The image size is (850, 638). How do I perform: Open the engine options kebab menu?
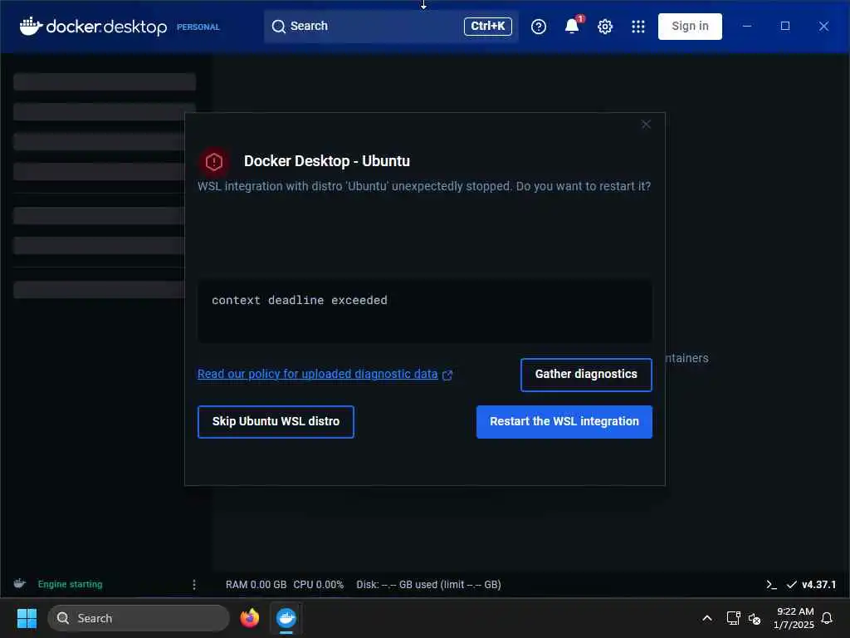194,584
